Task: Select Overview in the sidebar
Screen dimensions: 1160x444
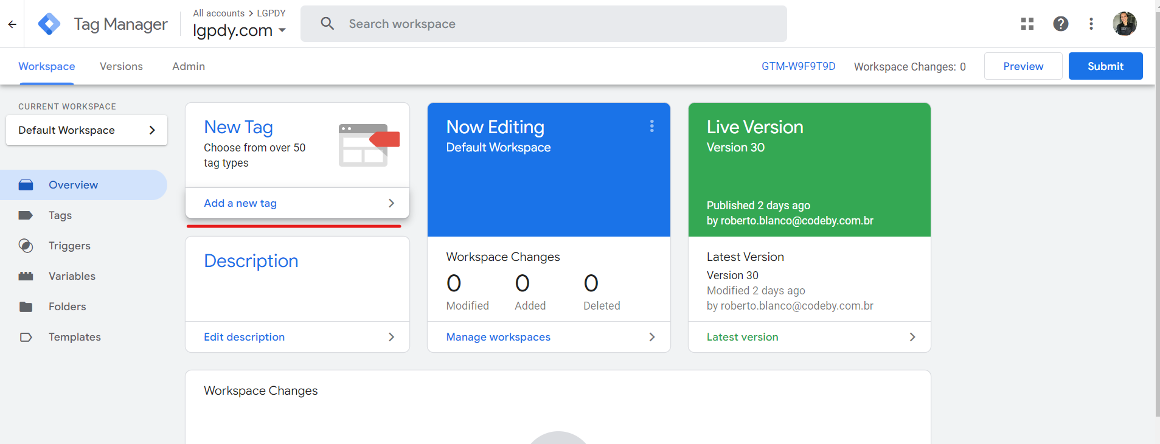Action: coord(83,185)
